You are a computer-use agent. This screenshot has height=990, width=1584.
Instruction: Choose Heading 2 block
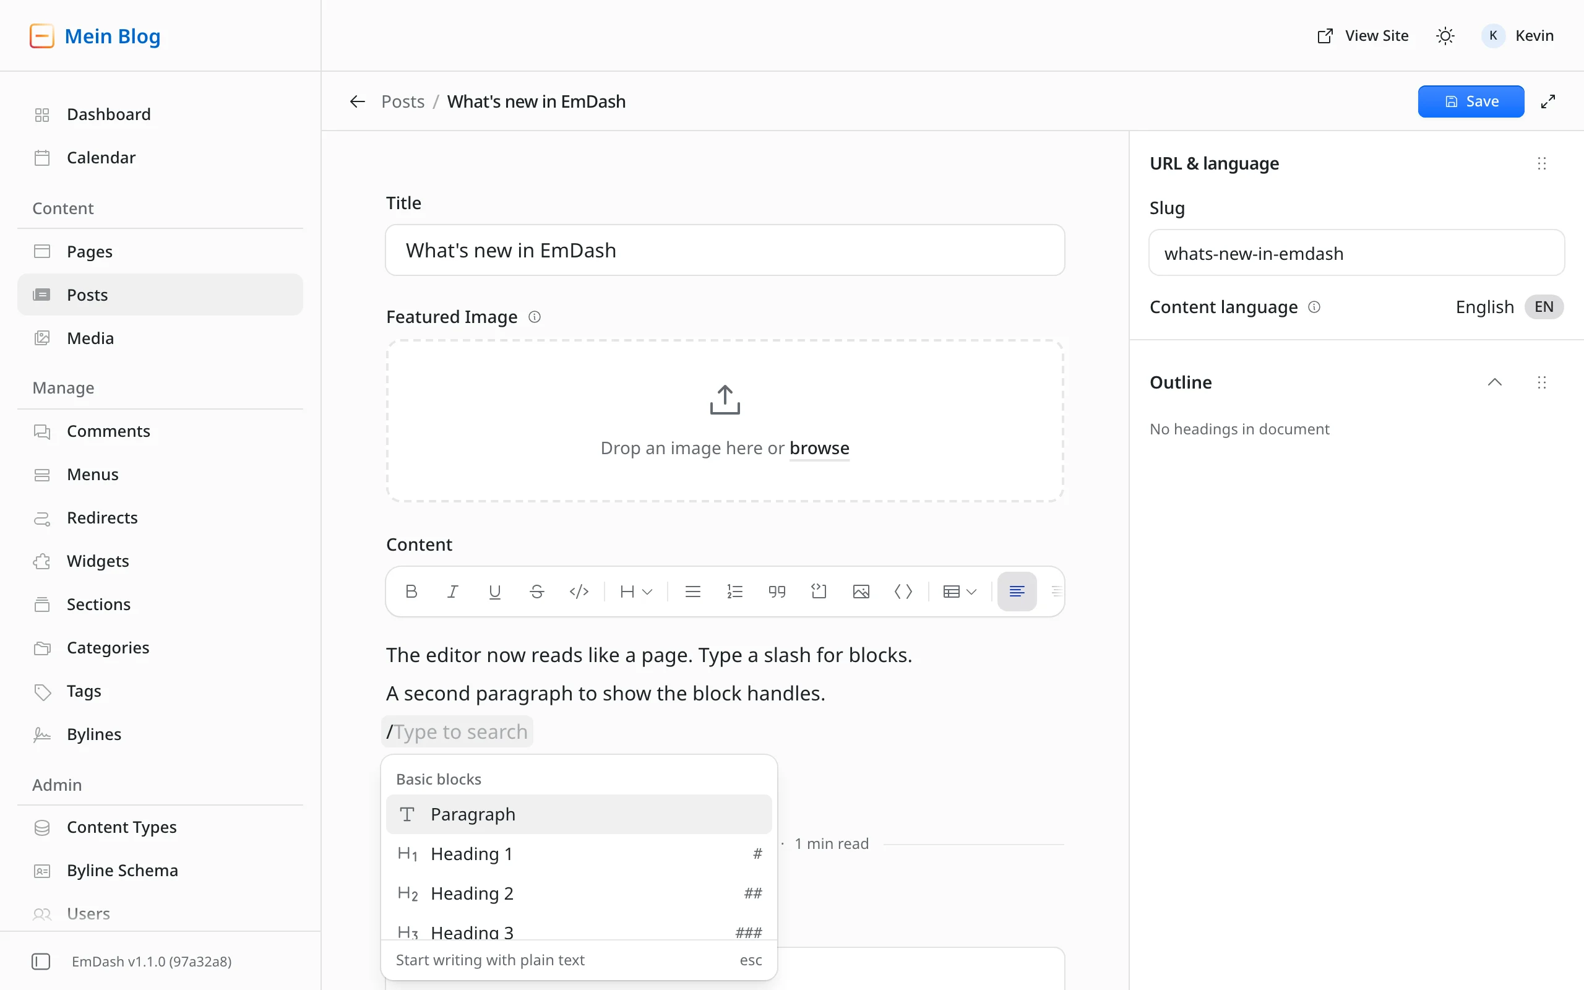click(579, 893)
